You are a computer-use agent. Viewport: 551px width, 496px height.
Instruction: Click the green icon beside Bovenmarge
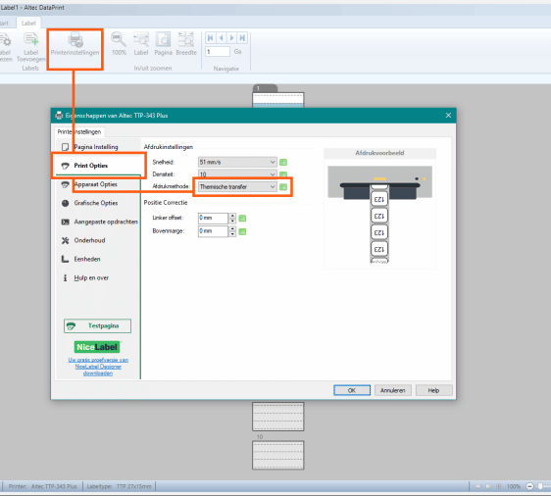click(242, 232)
